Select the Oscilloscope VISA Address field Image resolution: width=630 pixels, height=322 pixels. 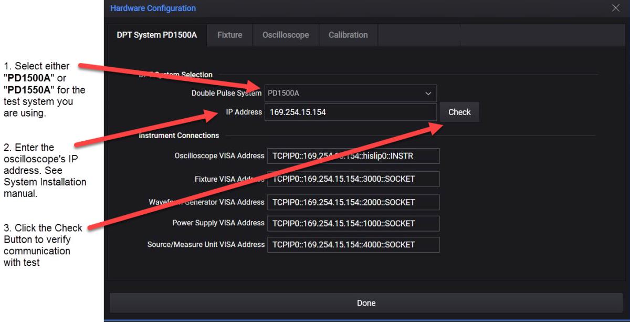coord(353,155)
